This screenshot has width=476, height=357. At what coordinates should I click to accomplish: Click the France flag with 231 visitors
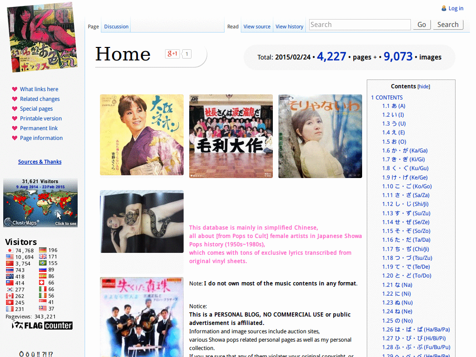pos(10,309)
